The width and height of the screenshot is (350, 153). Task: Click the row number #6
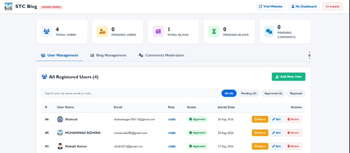[47, 119]
